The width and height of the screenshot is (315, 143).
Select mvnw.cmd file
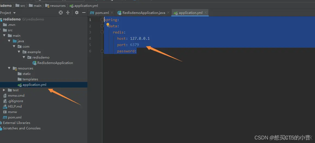click(16, 96)
